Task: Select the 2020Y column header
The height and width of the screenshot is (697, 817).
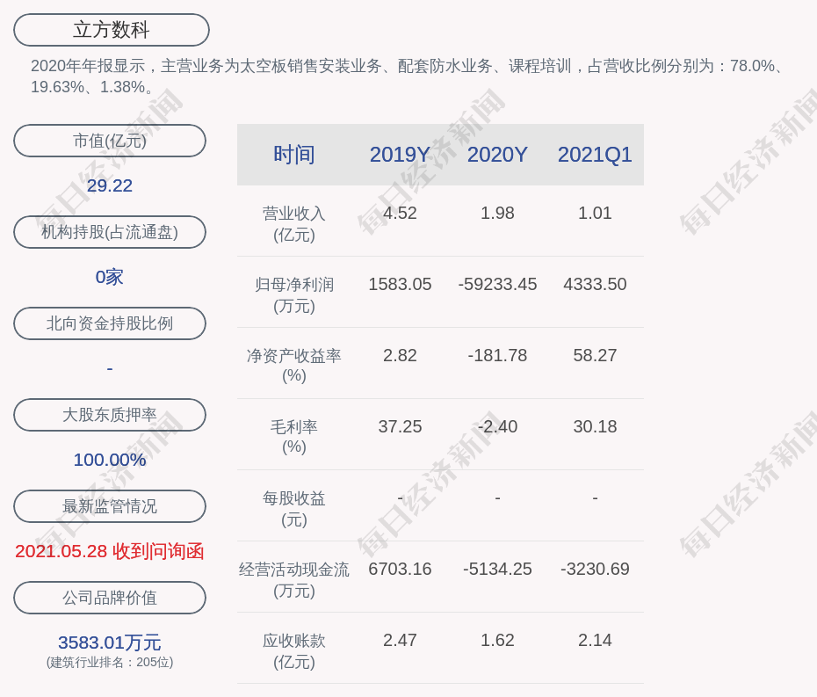Action: point(497,155)
